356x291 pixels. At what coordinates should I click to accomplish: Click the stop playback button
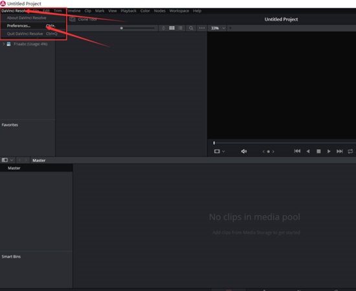(318, 151)
